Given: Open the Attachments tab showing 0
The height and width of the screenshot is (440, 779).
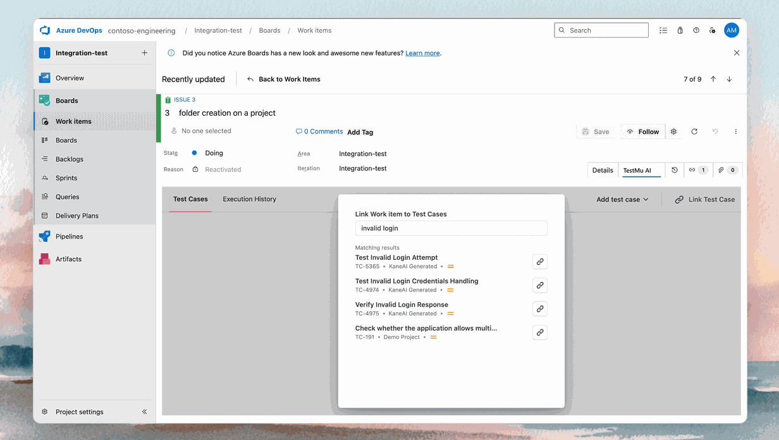Looking at the screenshot, I should point(727,170).
